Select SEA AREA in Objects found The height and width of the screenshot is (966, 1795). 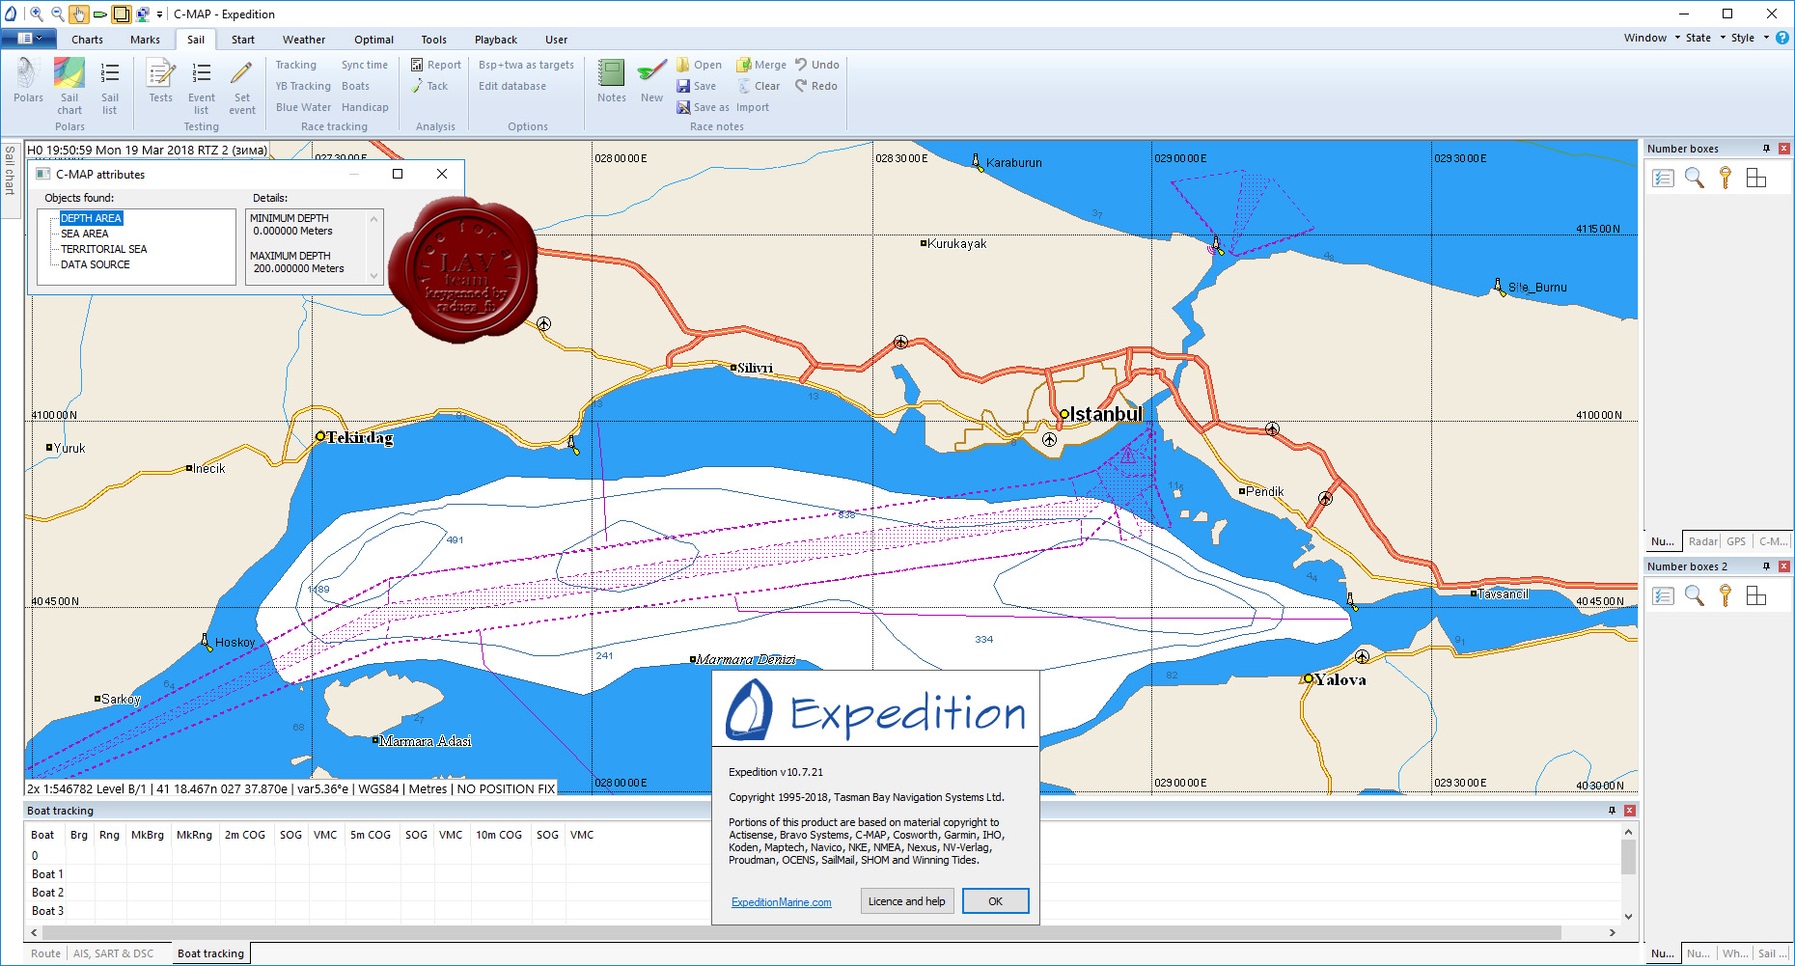pos(85,234)
